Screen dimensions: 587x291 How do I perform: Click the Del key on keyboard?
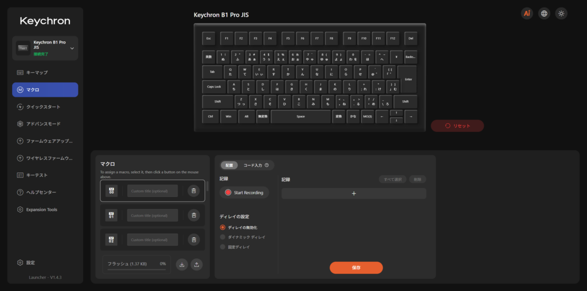coord(410,38)
